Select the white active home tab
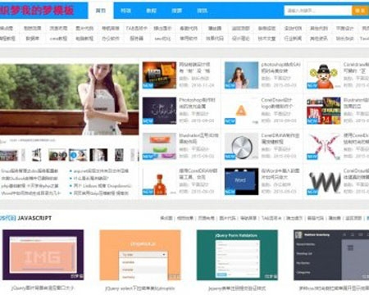Screen dimensions: 369x295 point(101,11)
